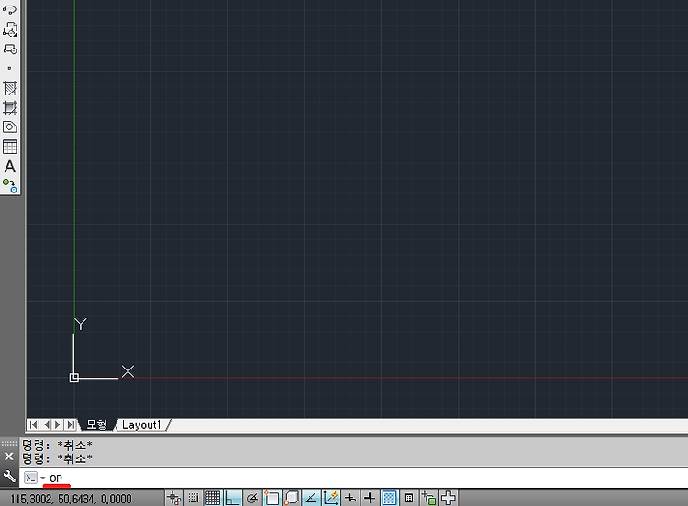Select the Point draw tool
The height and width of the screenshot is (506, 688).
point(10,69)
